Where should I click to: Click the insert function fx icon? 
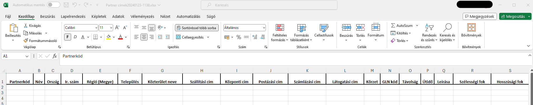[55, 56]
